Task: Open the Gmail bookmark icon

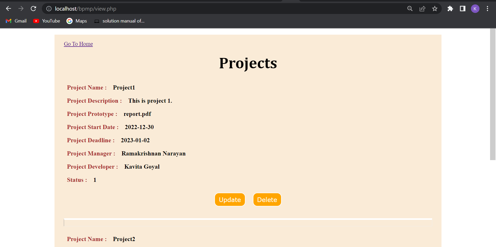Action: click(9, 21)
